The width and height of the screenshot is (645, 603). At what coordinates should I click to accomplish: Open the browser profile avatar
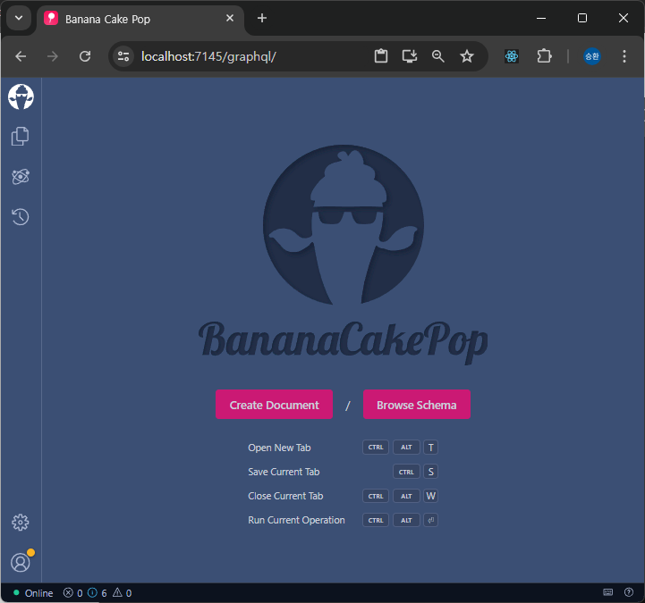[592, 56]
